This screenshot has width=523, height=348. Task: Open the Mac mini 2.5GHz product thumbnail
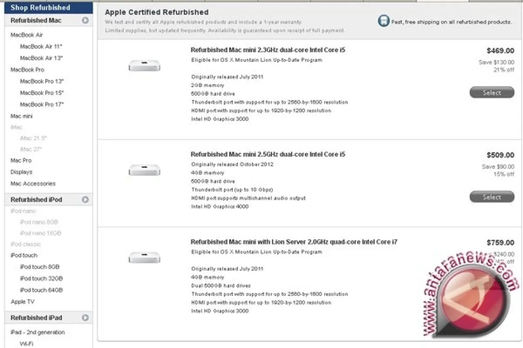[144, 171]
